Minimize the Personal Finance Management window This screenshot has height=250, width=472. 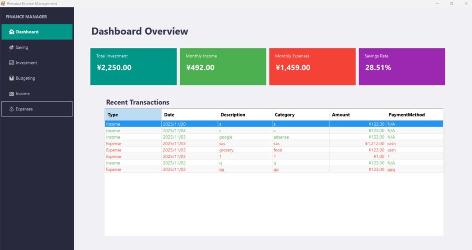pyautogui.click(x=437, y=3)
